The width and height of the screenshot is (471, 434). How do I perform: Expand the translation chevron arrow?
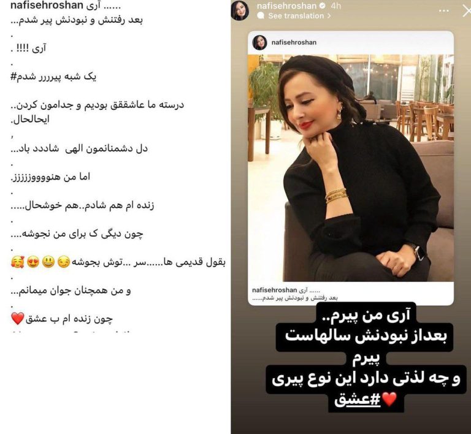[329, 15]
